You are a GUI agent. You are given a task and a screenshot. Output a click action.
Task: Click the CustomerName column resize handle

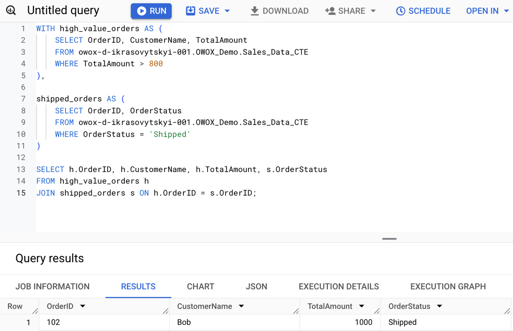click(296, 311)
